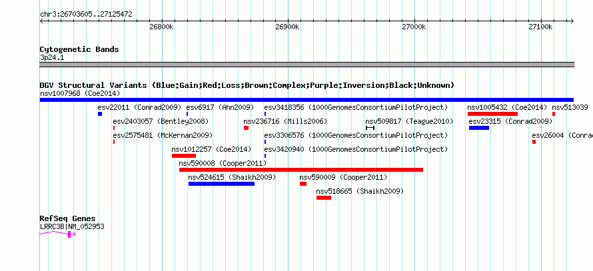Open esv2575481 (McKernan2009) label

[163, 135]
